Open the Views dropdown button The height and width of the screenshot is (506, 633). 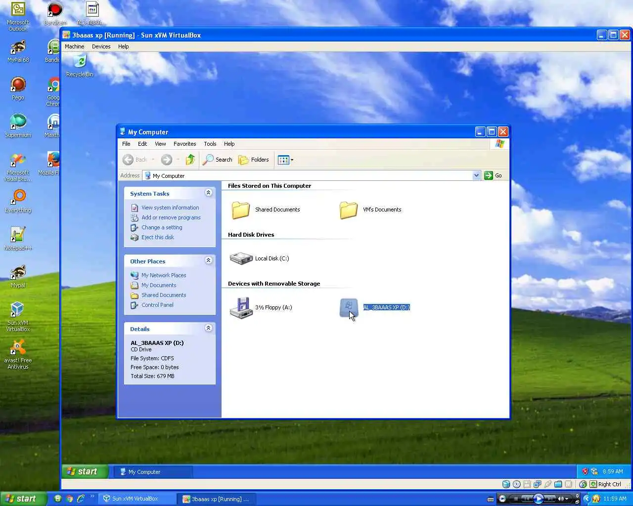285,160
